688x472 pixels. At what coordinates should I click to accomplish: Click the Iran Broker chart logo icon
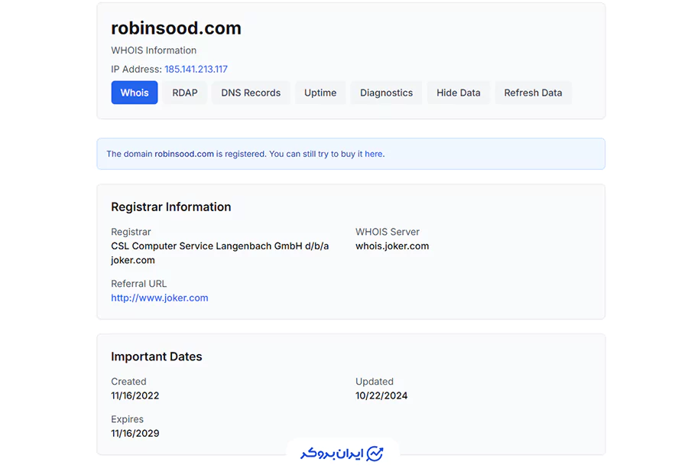(375, 454)
